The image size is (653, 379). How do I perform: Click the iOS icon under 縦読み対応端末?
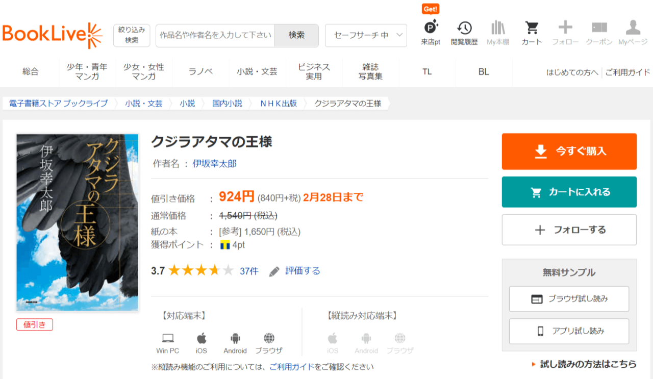[333, 338]
